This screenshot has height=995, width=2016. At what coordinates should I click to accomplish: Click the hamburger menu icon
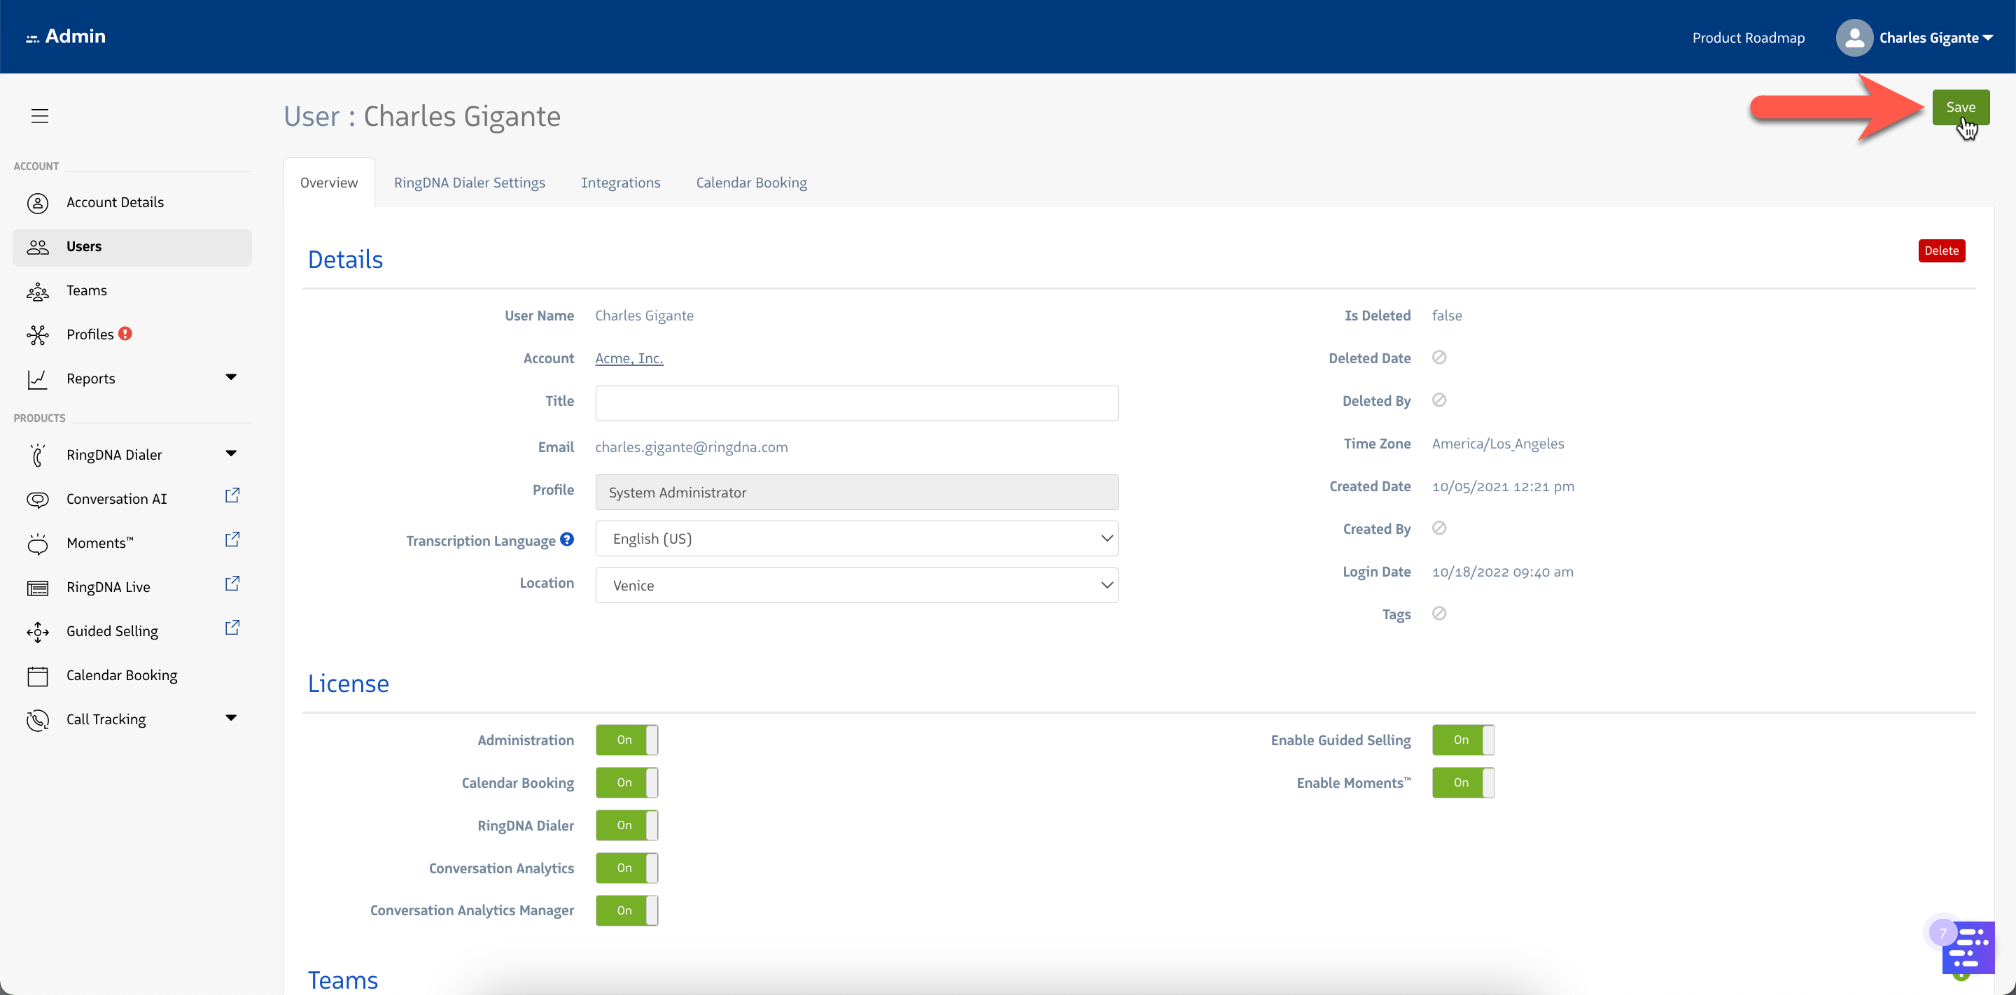coord(40,115)
